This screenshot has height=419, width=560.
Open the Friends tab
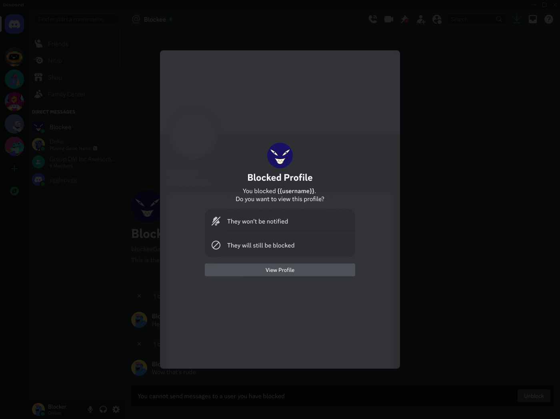58,44
